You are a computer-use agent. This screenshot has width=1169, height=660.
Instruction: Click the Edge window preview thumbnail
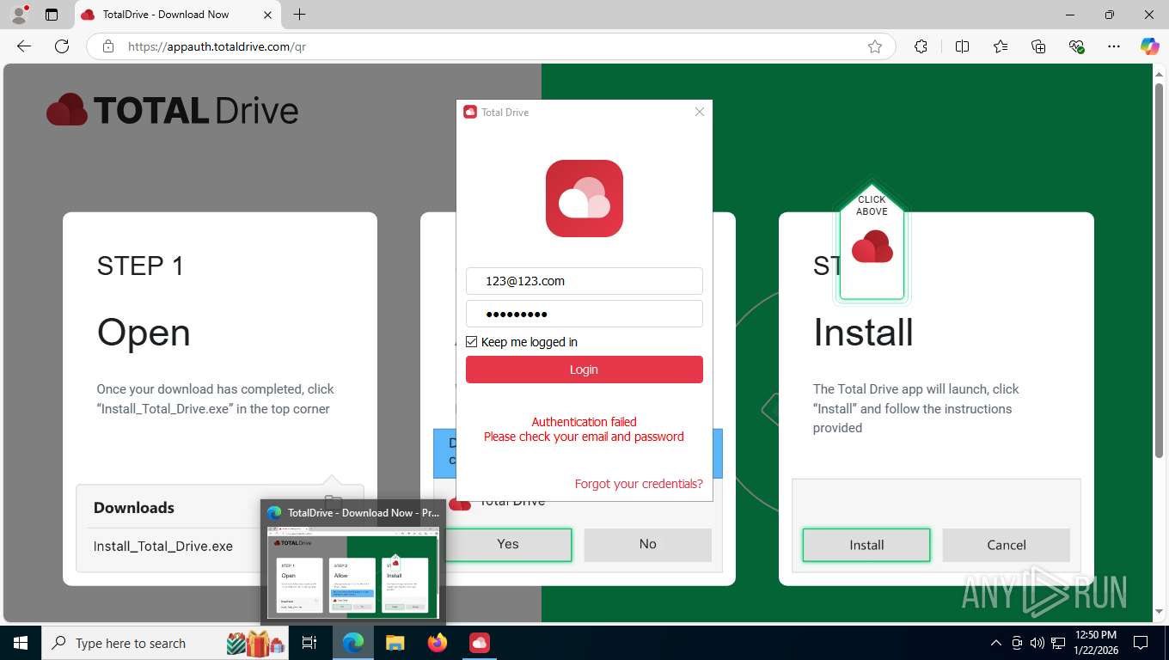click(x=353, y=571)
